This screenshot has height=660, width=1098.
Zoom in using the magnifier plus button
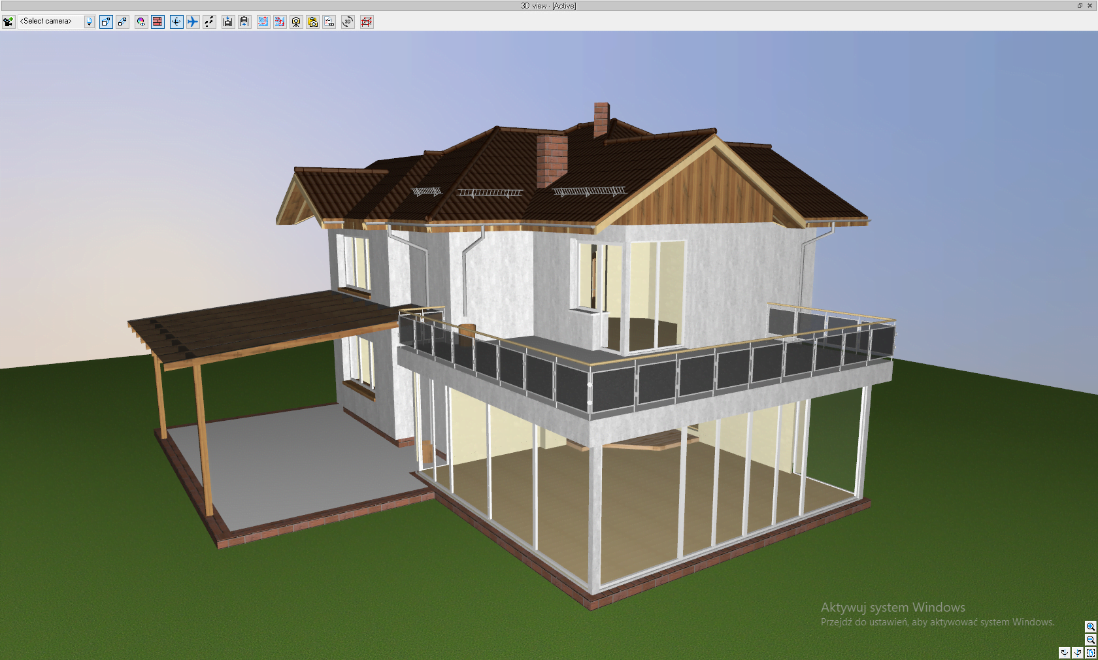tap(1091, 627)
